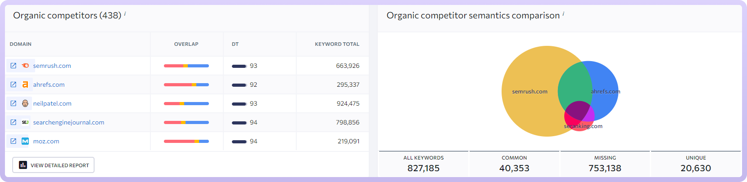Show info for semantics comparison title

(x=563, y=13)
